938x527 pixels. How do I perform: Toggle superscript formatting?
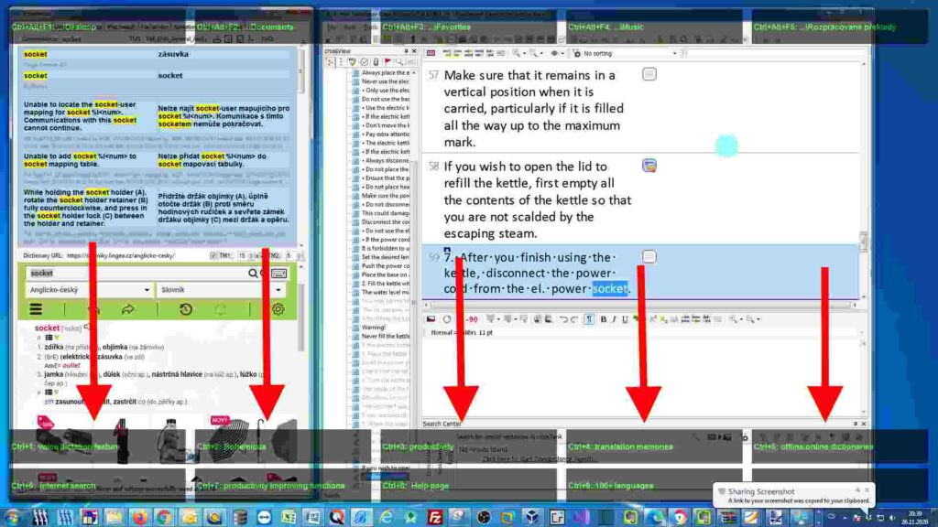[x=652, y=319]
